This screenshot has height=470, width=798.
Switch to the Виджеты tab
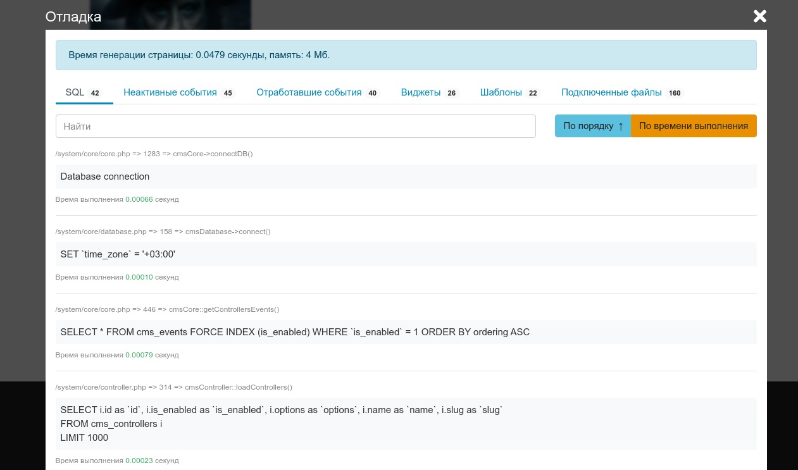pos(420,92)
